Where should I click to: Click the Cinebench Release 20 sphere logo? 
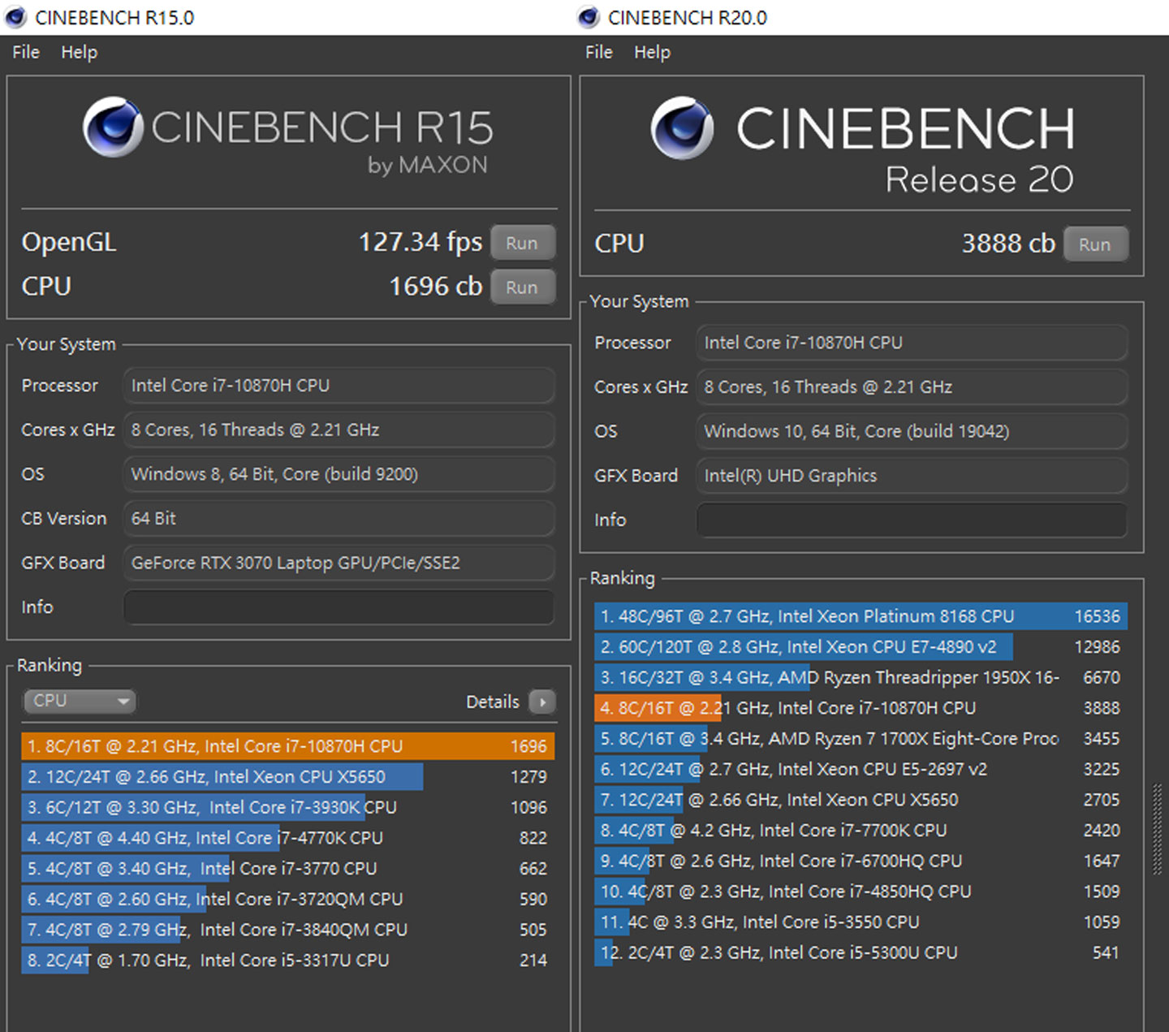coord(683,127)
